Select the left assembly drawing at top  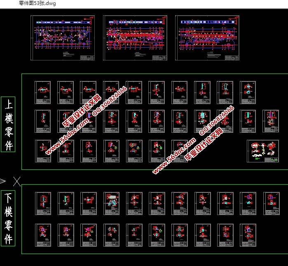click(x=63, y=38)
